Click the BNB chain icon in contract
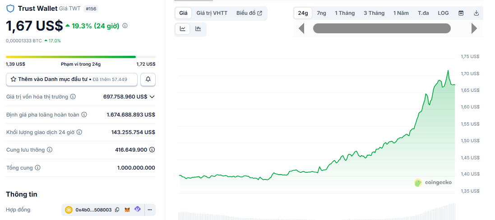 [69, 210]
